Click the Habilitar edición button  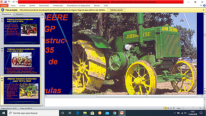[117, 10]
